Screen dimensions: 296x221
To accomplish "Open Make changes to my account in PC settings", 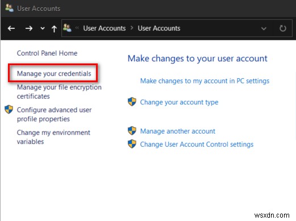I will pos(205,81).
